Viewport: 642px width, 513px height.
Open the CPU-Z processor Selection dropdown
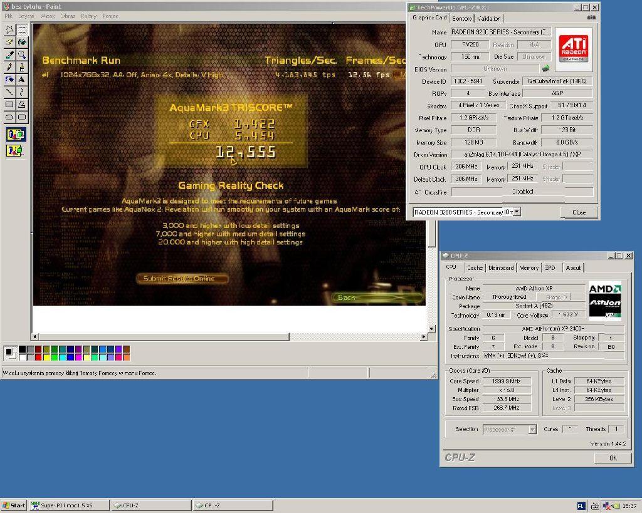(x=532, y=429)
